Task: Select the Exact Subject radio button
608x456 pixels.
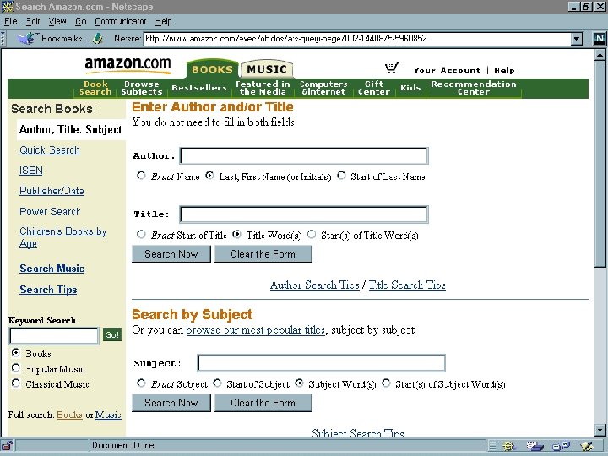Action: coord(141,383)
